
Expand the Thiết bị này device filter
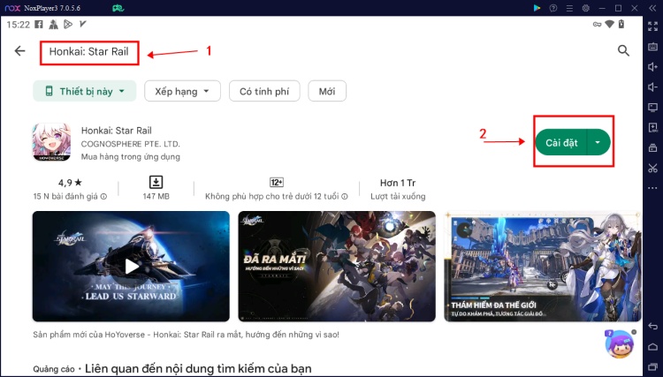pyautogui.click(x=85, y=91)
